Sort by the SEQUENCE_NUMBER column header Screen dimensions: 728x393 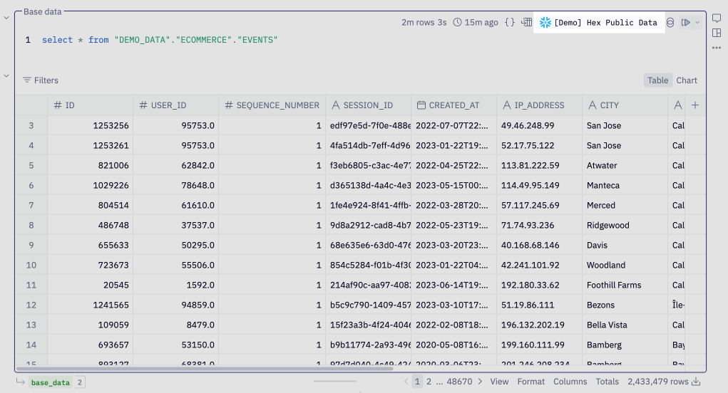pyautogui.click(x=272, y=105)
